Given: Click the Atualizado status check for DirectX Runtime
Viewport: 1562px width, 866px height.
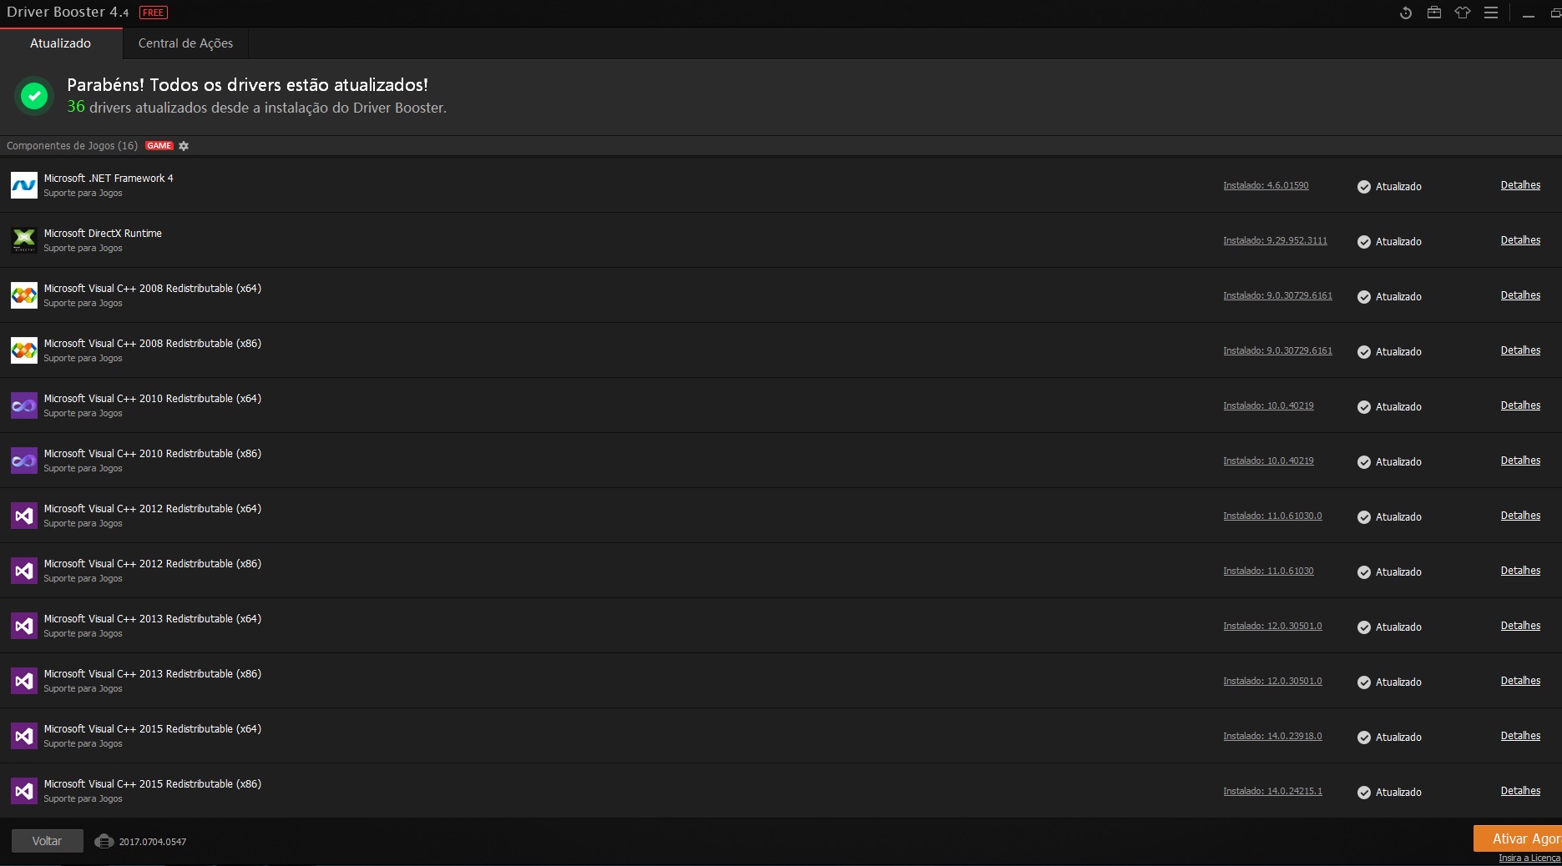Looking at the screenshot, I should [x=1364, y=242].
